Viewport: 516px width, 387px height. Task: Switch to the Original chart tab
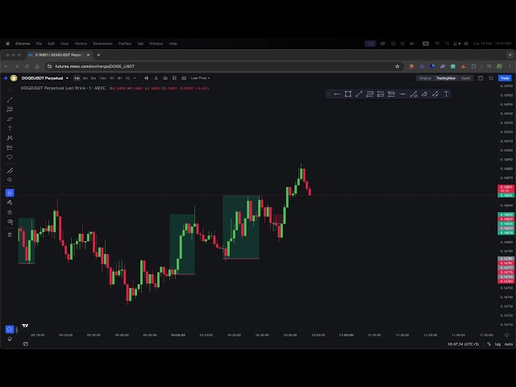click(x=425, y=78)
